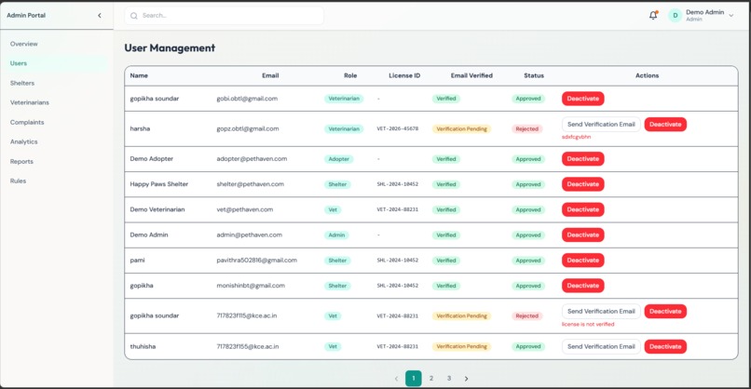Click license ID VET-2026-45678
The image size is (751, 389).
coord(398,128)
